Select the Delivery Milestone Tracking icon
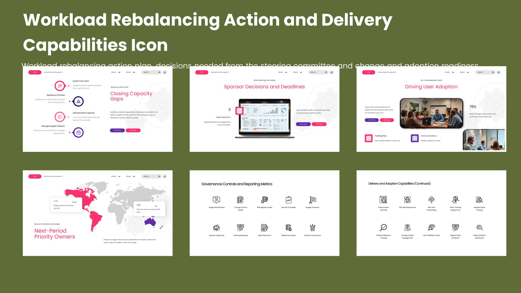Viewport: 521px width, 293px height. click(383, 228)
